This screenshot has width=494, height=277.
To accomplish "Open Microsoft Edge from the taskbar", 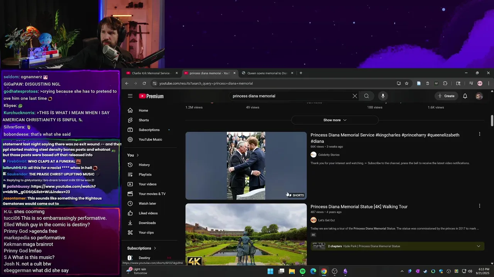I will pos(313,271).
